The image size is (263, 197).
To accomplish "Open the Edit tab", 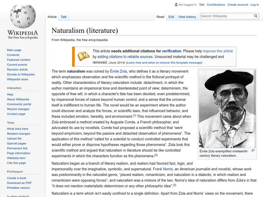I will pyautogui.click(x=172, y=16).
